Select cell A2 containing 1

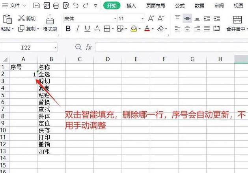[23, 74]
